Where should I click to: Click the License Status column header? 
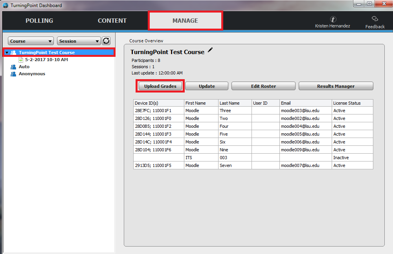(x=353, y=103)
